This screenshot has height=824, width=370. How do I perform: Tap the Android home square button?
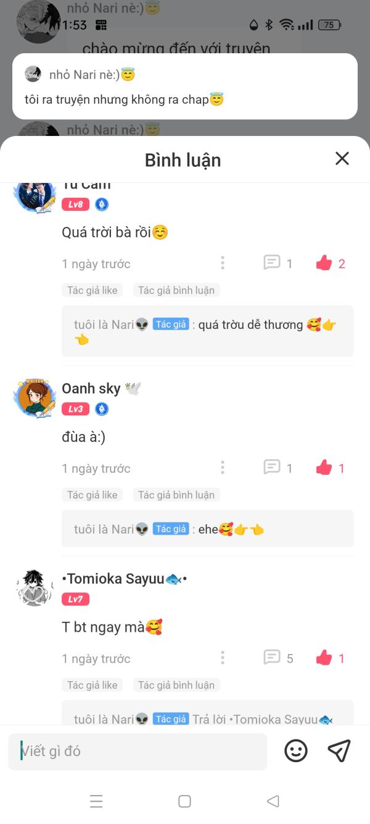[184, 801]
